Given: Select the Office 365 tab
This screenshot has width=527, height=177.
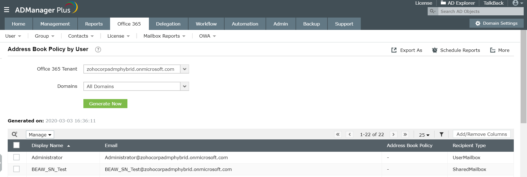Looking at the screenshot, I should click(x=129, y=24).
